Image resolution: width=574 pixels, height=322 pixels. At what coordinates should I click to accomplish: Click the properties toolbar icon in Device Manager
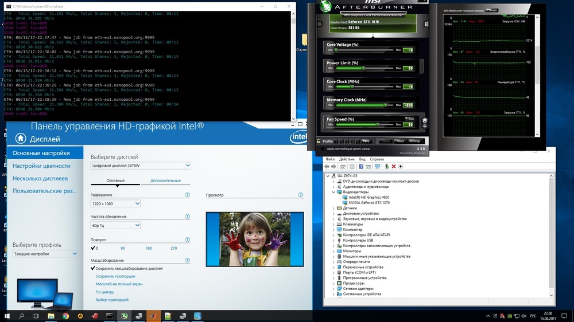coord(352,166)
